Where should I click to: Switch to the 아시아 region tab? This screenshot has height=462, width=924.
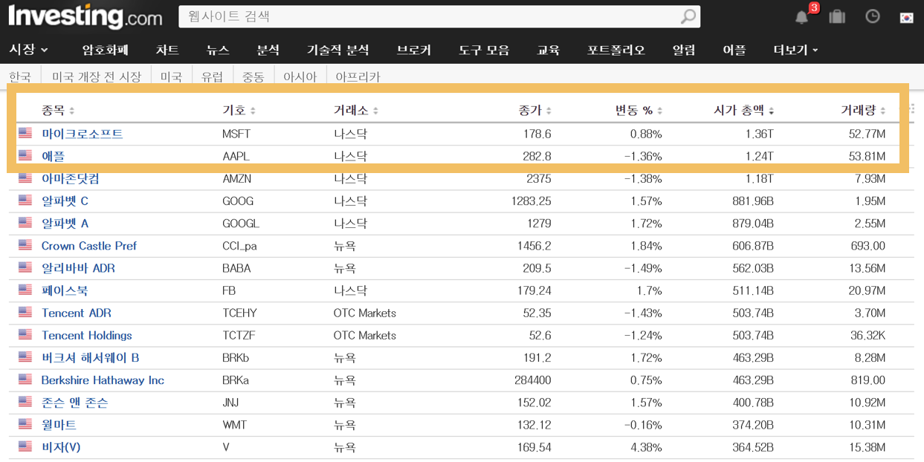300,77
